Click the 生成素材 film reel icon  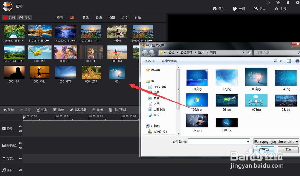(110, 110)
